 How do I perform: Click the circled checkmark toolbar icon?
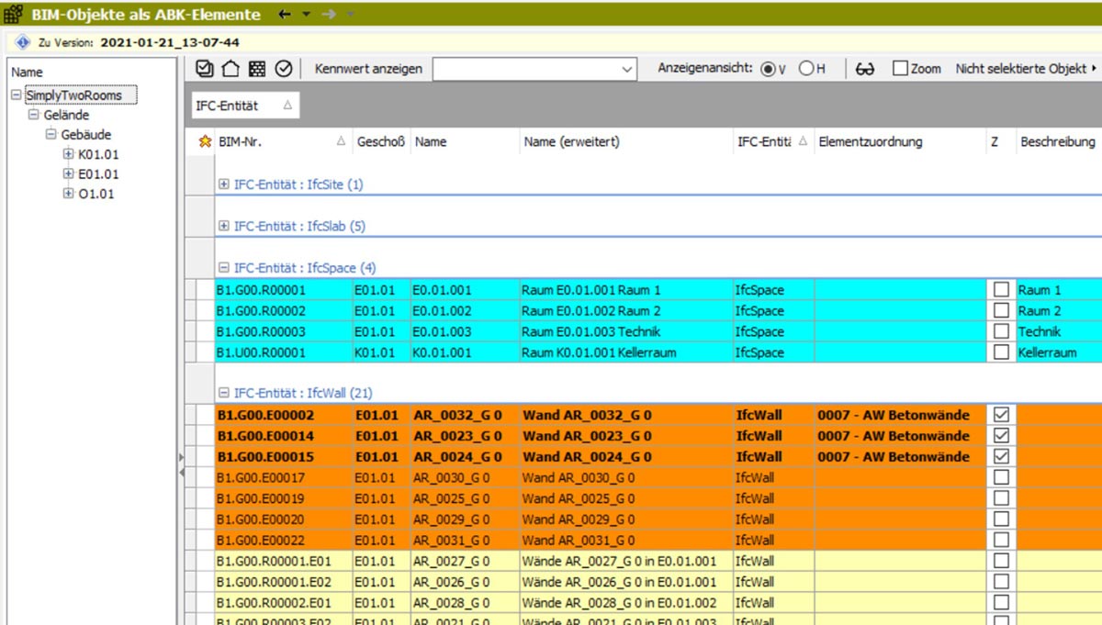click(x=284, y=69)
